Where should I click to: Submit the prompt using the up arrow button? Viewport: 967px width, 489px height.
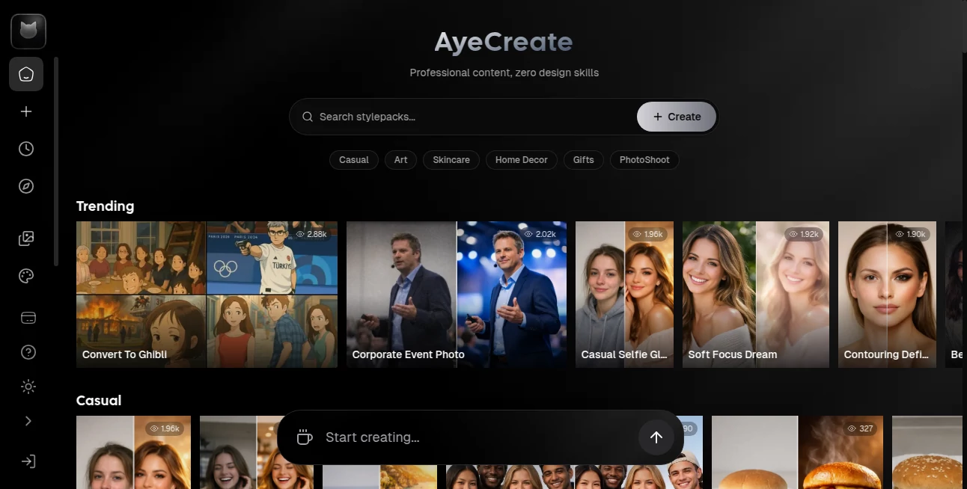(656, 437)
